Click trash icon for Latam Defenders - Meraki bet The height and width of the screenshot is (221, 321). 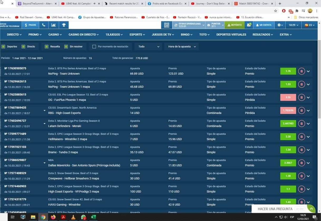coord(301,123)
